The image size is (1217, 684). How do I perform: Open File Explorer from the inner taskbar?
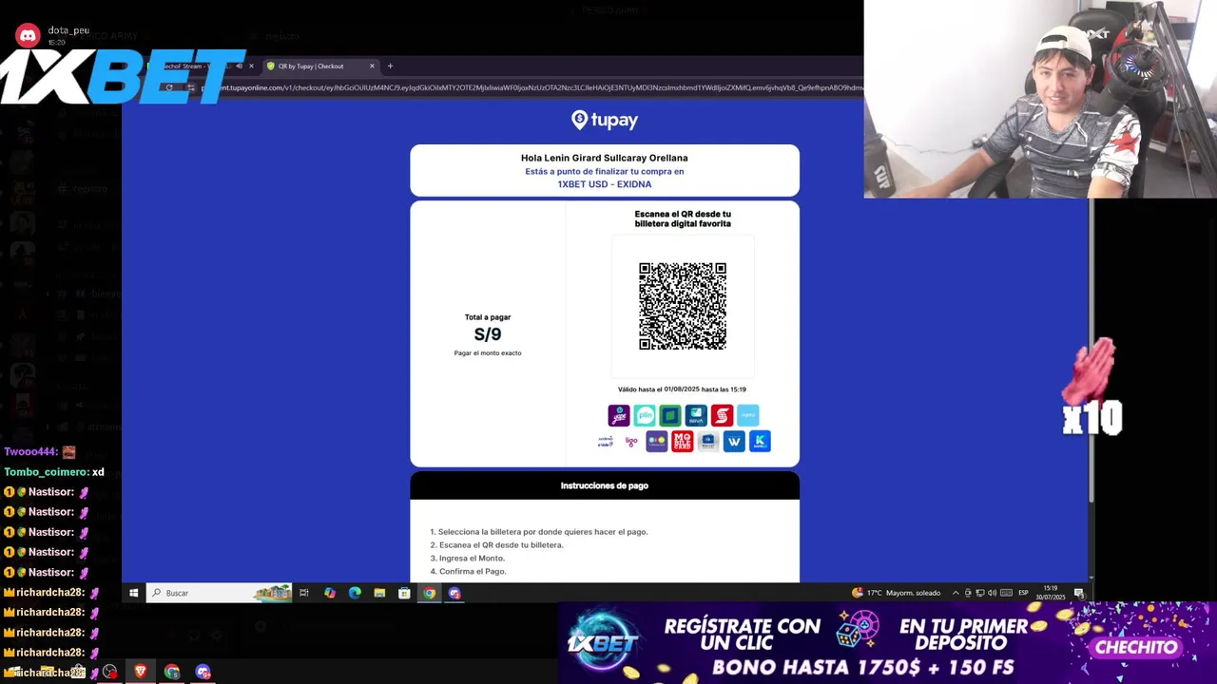379,593
